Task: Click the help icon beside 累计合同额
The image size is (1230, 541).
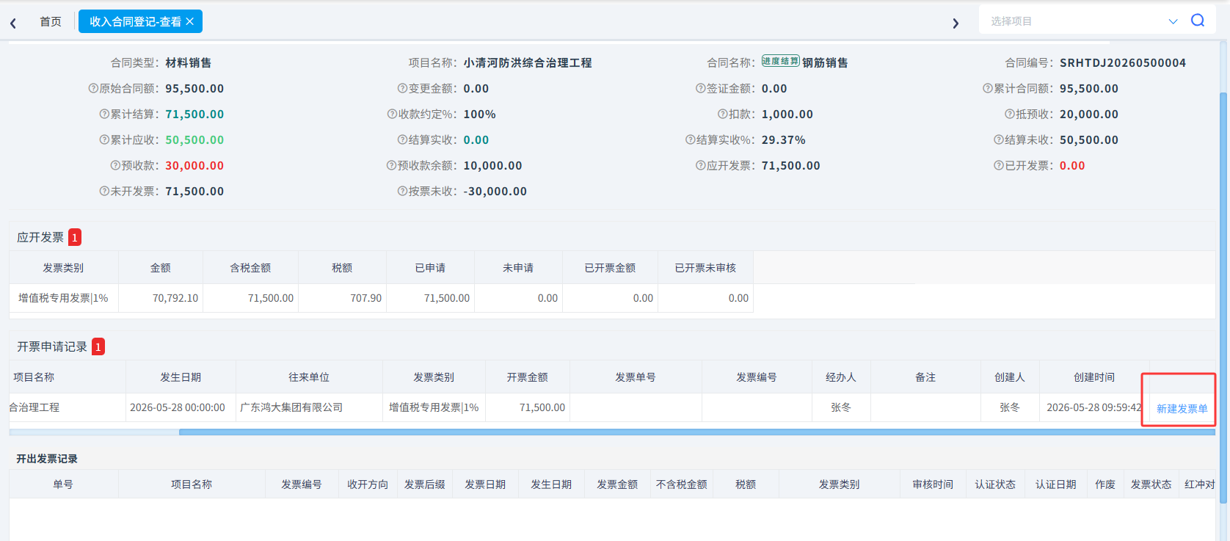Action: [x=988, y=88]
